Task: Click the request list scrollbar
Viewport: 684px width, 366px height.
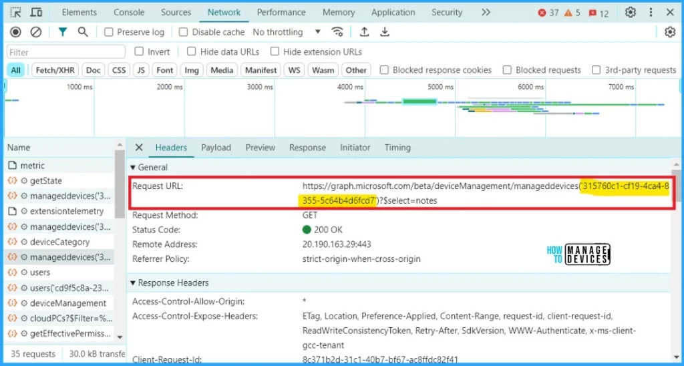Action: click(120, 183)
